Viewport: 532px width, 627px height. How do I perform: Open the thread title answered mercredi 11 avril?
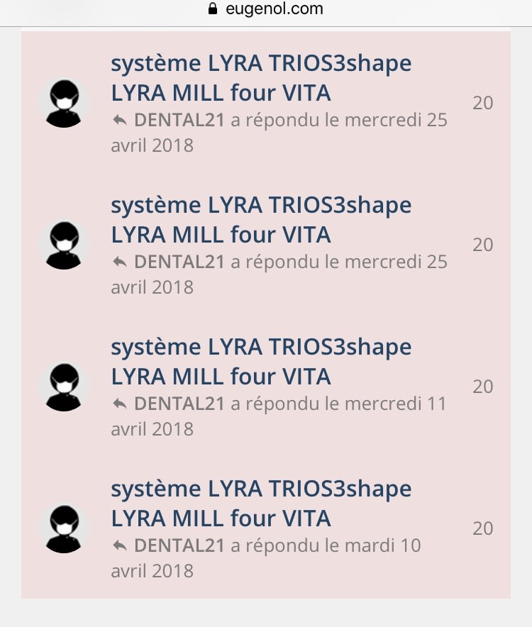(261, 362)
